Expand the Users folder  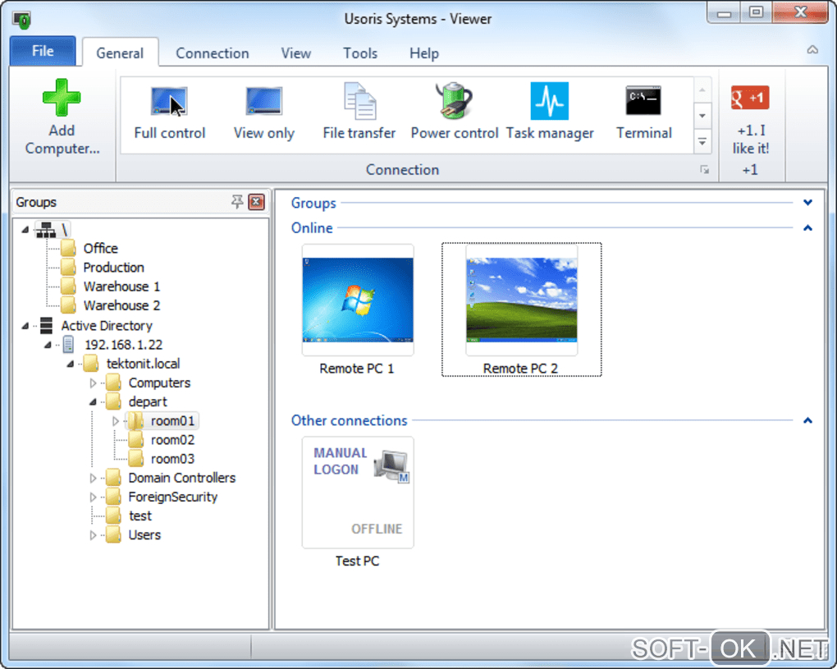(93, 535)
